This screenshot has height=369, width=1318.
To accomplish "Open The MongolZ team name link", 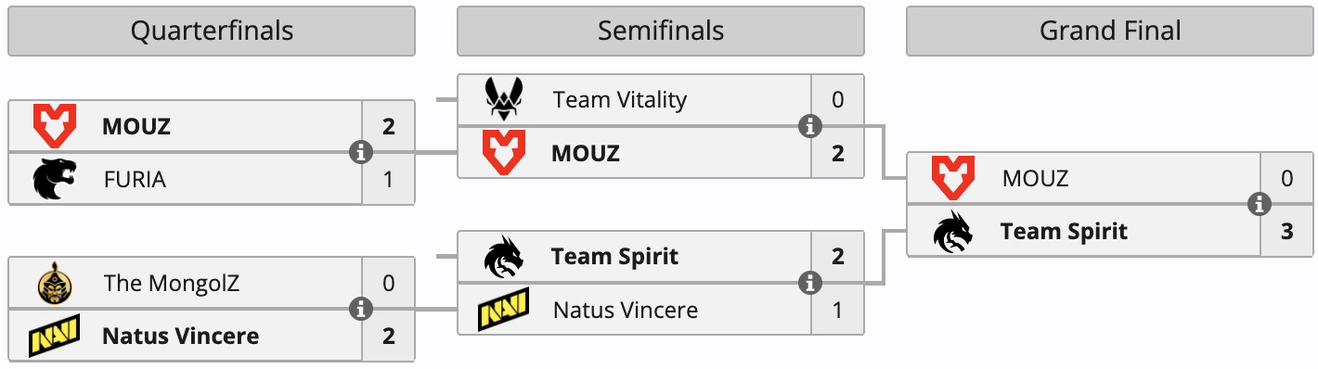I will coord(172,283).
